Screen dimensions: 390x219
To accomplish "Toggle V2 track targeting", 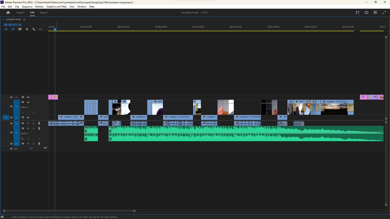I will pos(16,107).
